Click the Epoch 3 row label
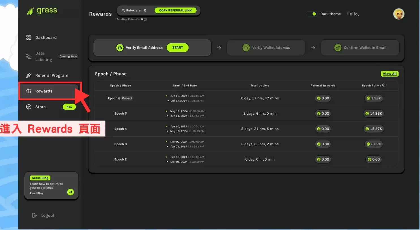 click(120, 144)
